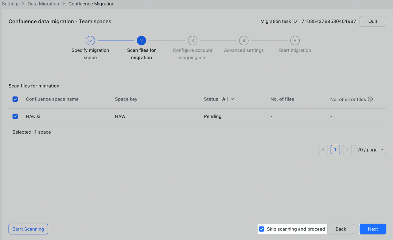Click the step 3 circle icon
This screenshot has width=393, height=240.
coord(193,41)
